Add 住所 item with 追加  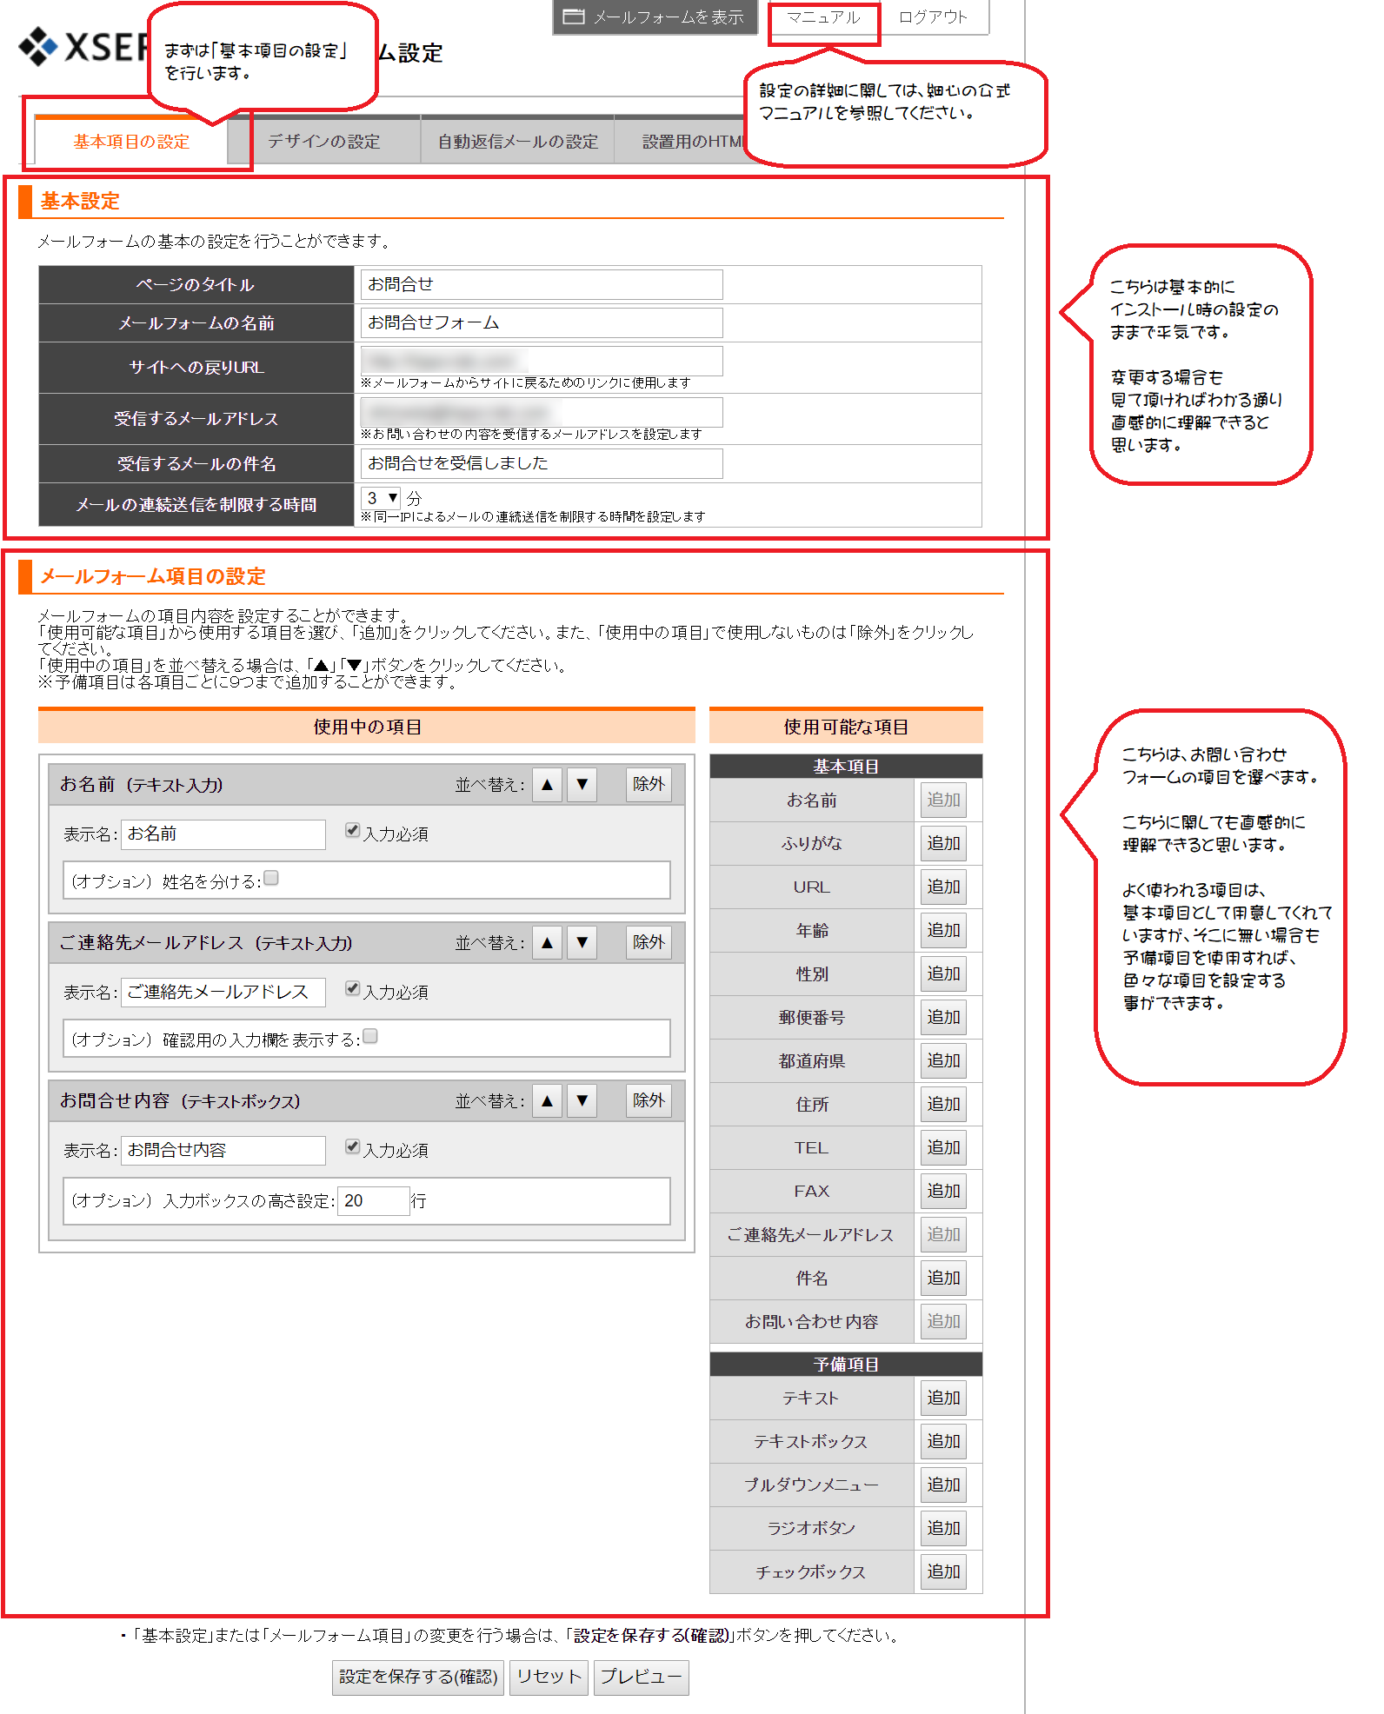(x=943, y=1104)
